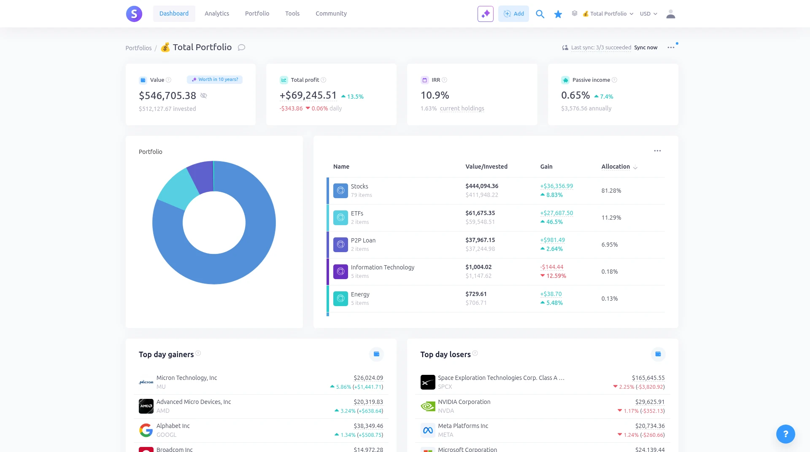The width and height of the screenshot is (810, 452).
Task: Open the help question-mark bubble
Action: click(785, 434)
